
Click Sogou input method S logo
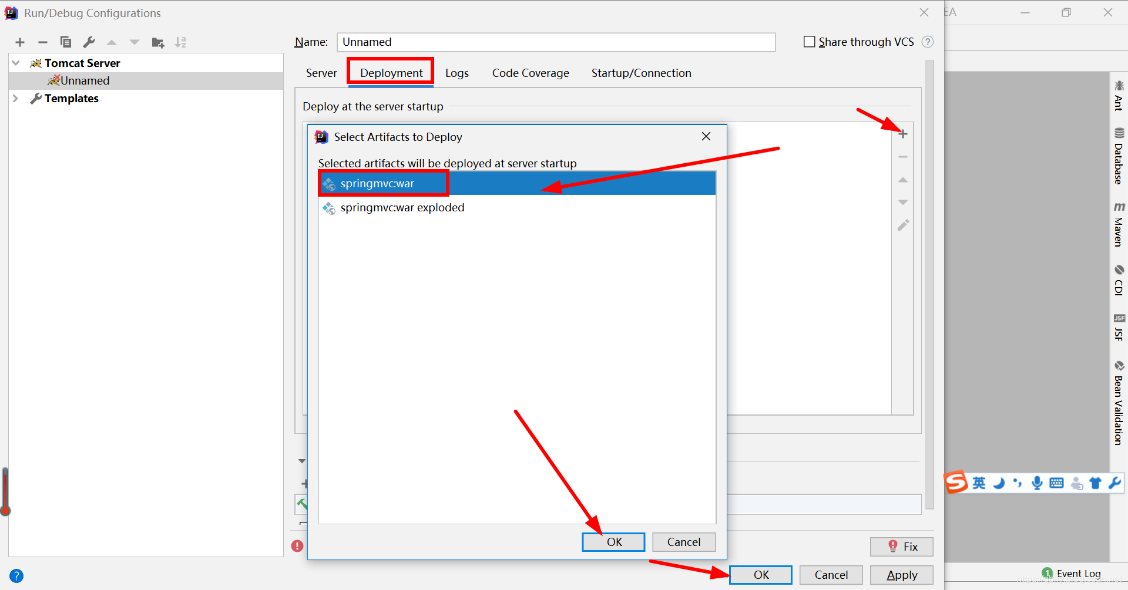pos(956,483)
